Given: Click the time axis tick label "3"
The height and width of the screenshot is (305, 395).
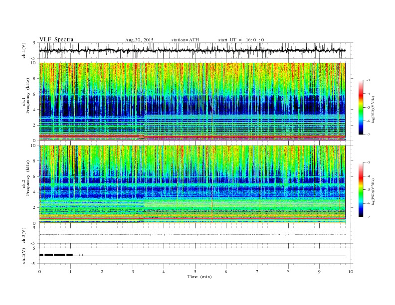Looking at the screenshot, I should pyautogui.click(x=133, y=272).
